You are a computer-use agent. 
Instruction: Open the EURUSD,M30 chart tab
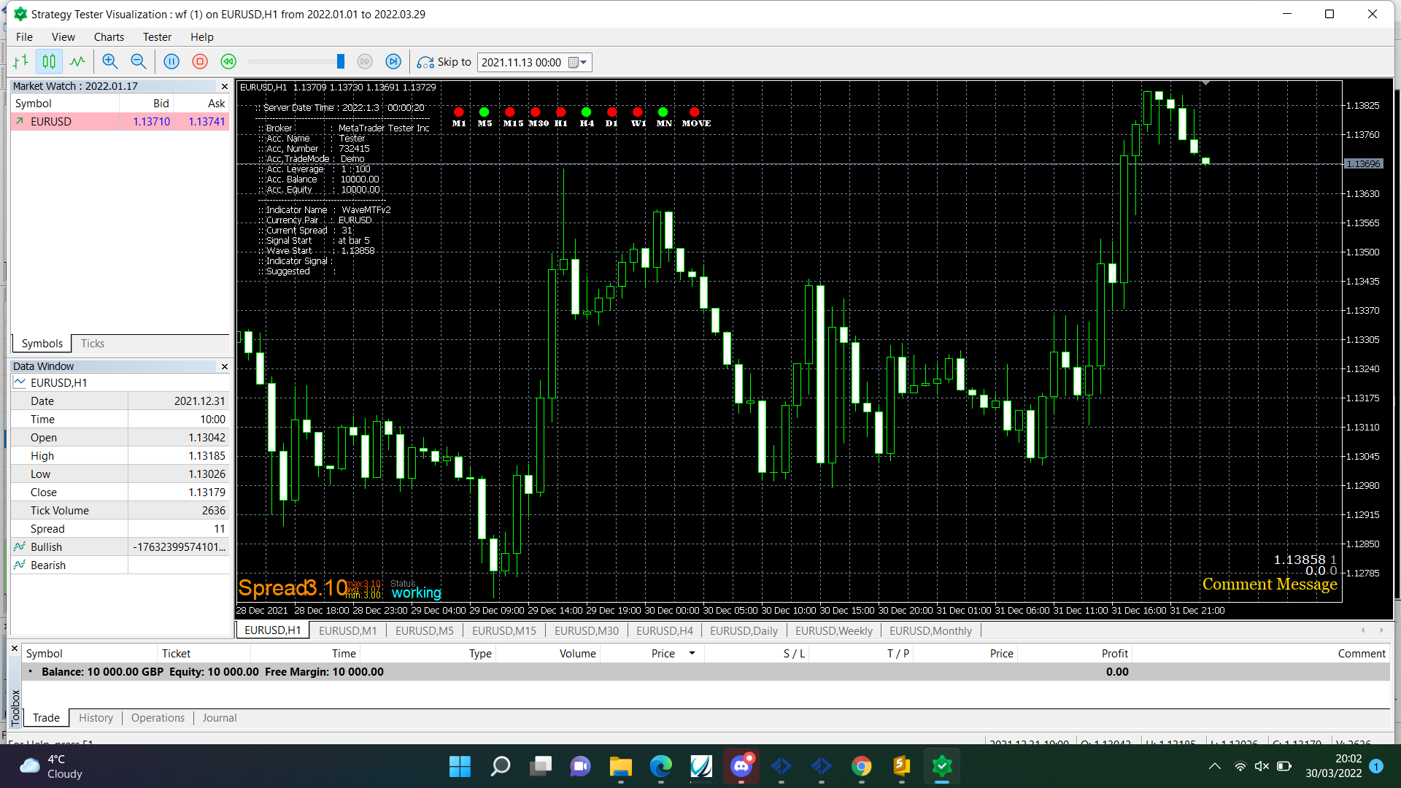(x=587, y=630)
